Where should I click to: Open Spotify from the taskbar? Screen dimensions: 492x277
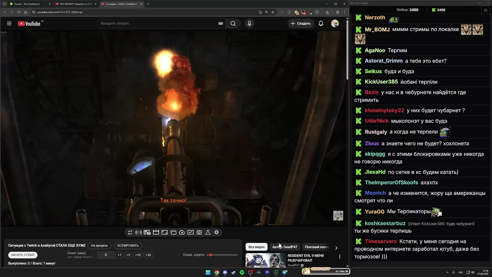242,272
